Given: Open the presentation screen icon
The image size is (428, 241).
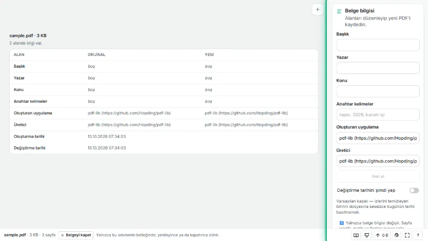Looking at the screenshot, I should pos(367,235).
